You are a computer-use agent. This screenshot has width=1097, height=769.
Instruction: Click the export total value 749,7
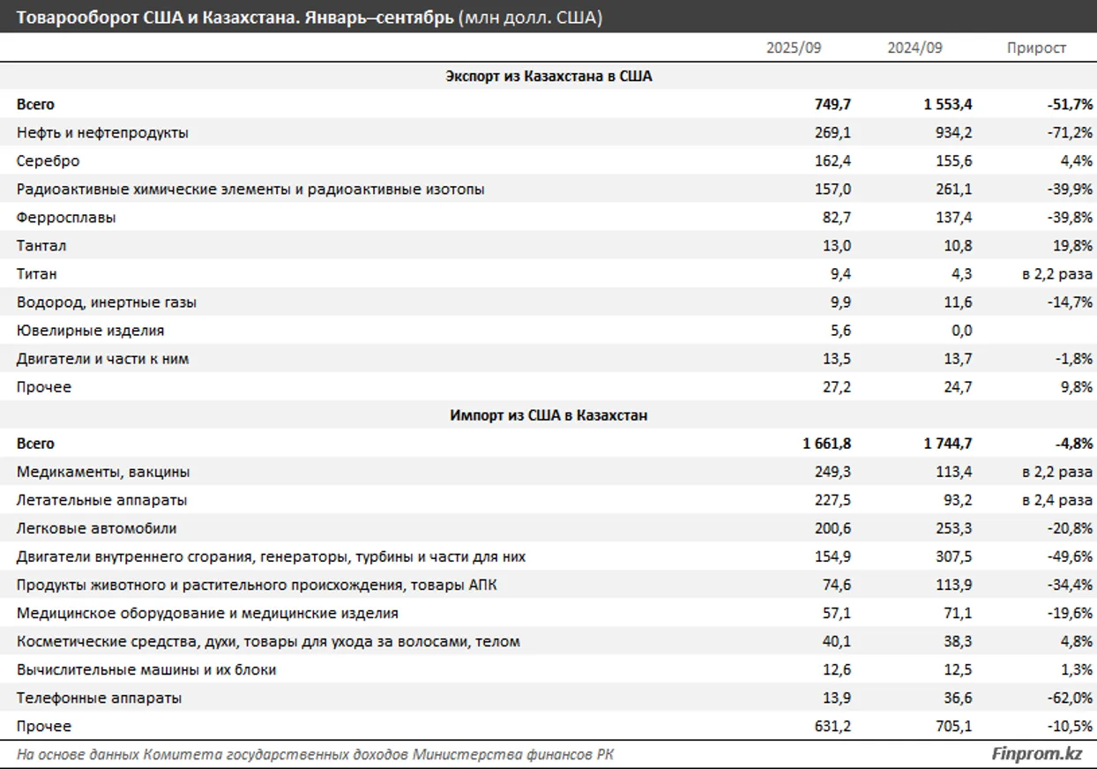tap(833, 105)
